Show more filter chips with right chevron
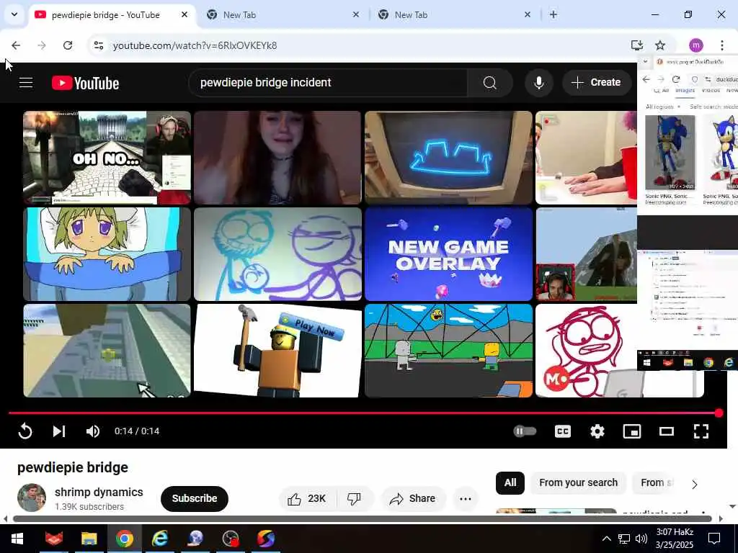 coord(694,484)
